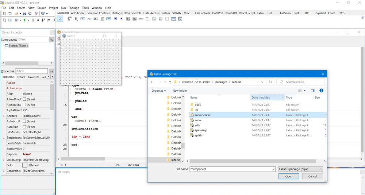The width and height of the screenshot is (365, 195).
Task: Select the TMemo component icon
Action: click(x=102, y=19)
